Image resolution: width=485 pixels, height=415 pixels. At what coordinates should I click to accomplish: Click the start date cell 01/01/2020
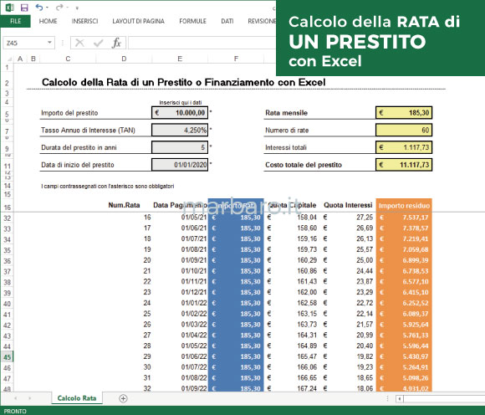coord(180,165)
